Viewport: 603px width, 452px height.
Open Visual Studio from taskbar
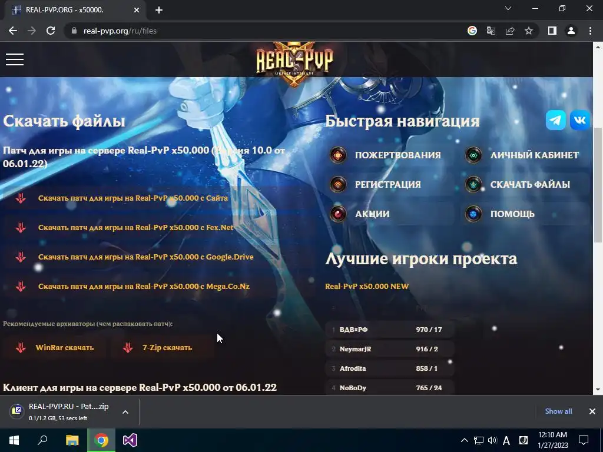(x=130, y=440)
